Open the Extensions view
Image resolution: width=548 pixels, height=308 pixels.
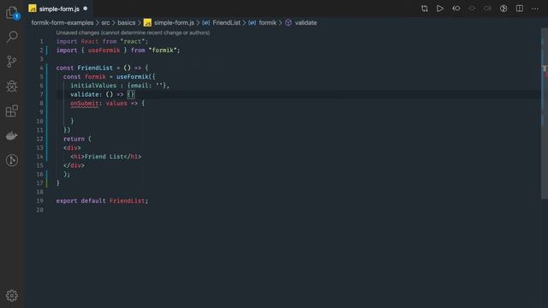pos(12,111)
